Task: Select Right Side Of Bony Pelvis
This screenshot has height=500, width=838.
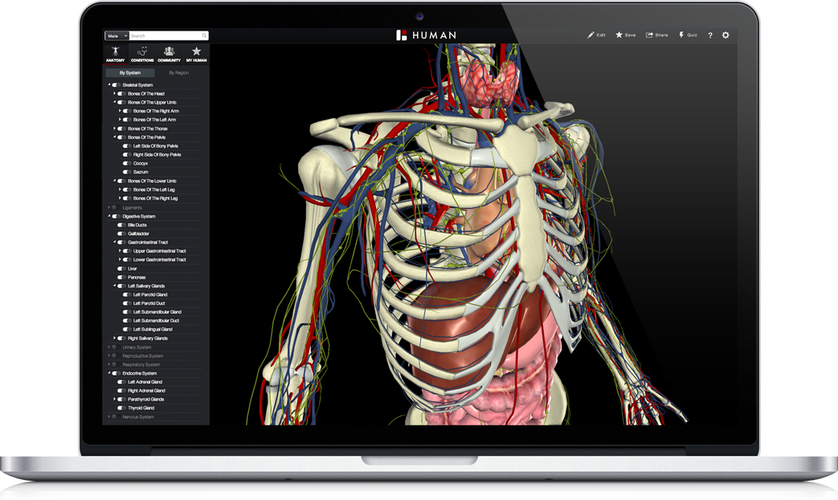Action: pos(157,155)
